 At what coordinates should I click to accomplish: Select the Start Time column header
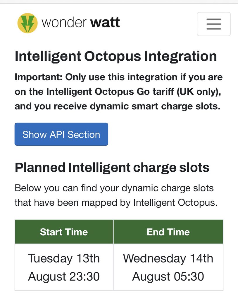tap(64, 232)
